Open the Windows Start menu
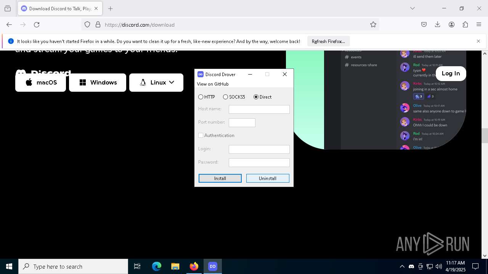The height and width of the screenshot is (274, 488). (x=9, y=266)
